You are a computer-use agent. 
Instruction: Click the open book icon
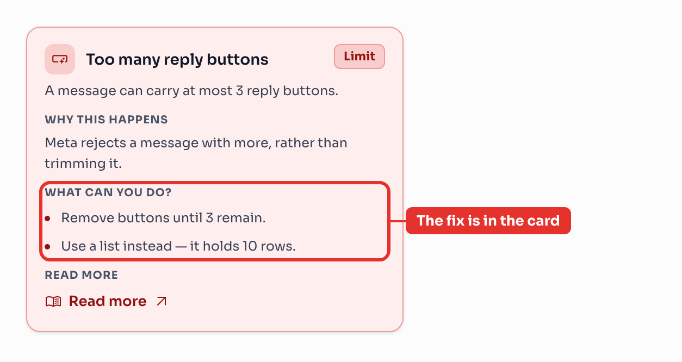click(x=53, y=302)
